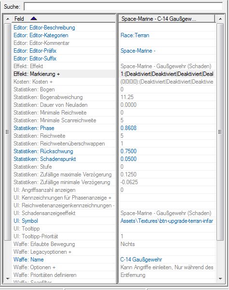Click the 0.0500 Schadenspunkt value
229x290 pixels.
tap(128, 159)
